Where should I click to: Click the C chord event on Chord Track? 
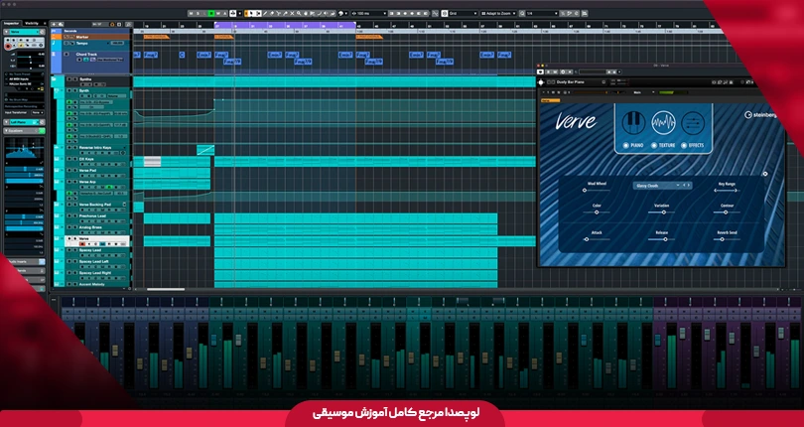[x=182, y=55]
